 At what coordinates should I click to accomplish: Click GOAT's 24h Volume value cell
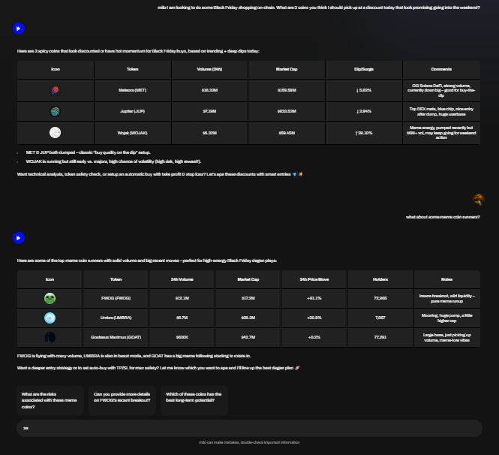(x=182, y=337)
